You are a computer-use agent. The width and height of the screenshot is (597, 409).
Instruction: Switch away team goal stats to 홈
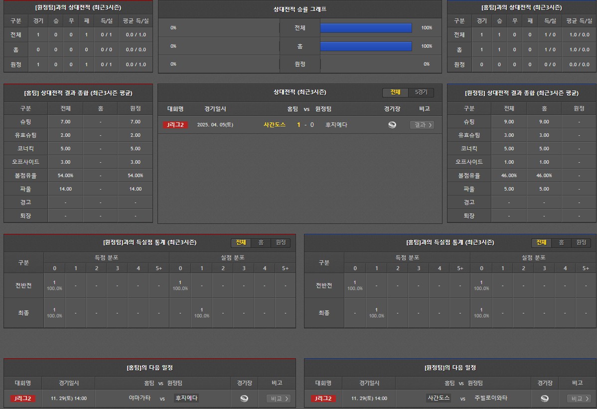click(x=561, y=242)
